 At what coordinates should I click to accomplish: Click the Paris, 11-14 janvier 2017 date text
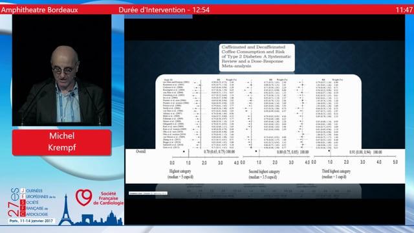point(31,221)
